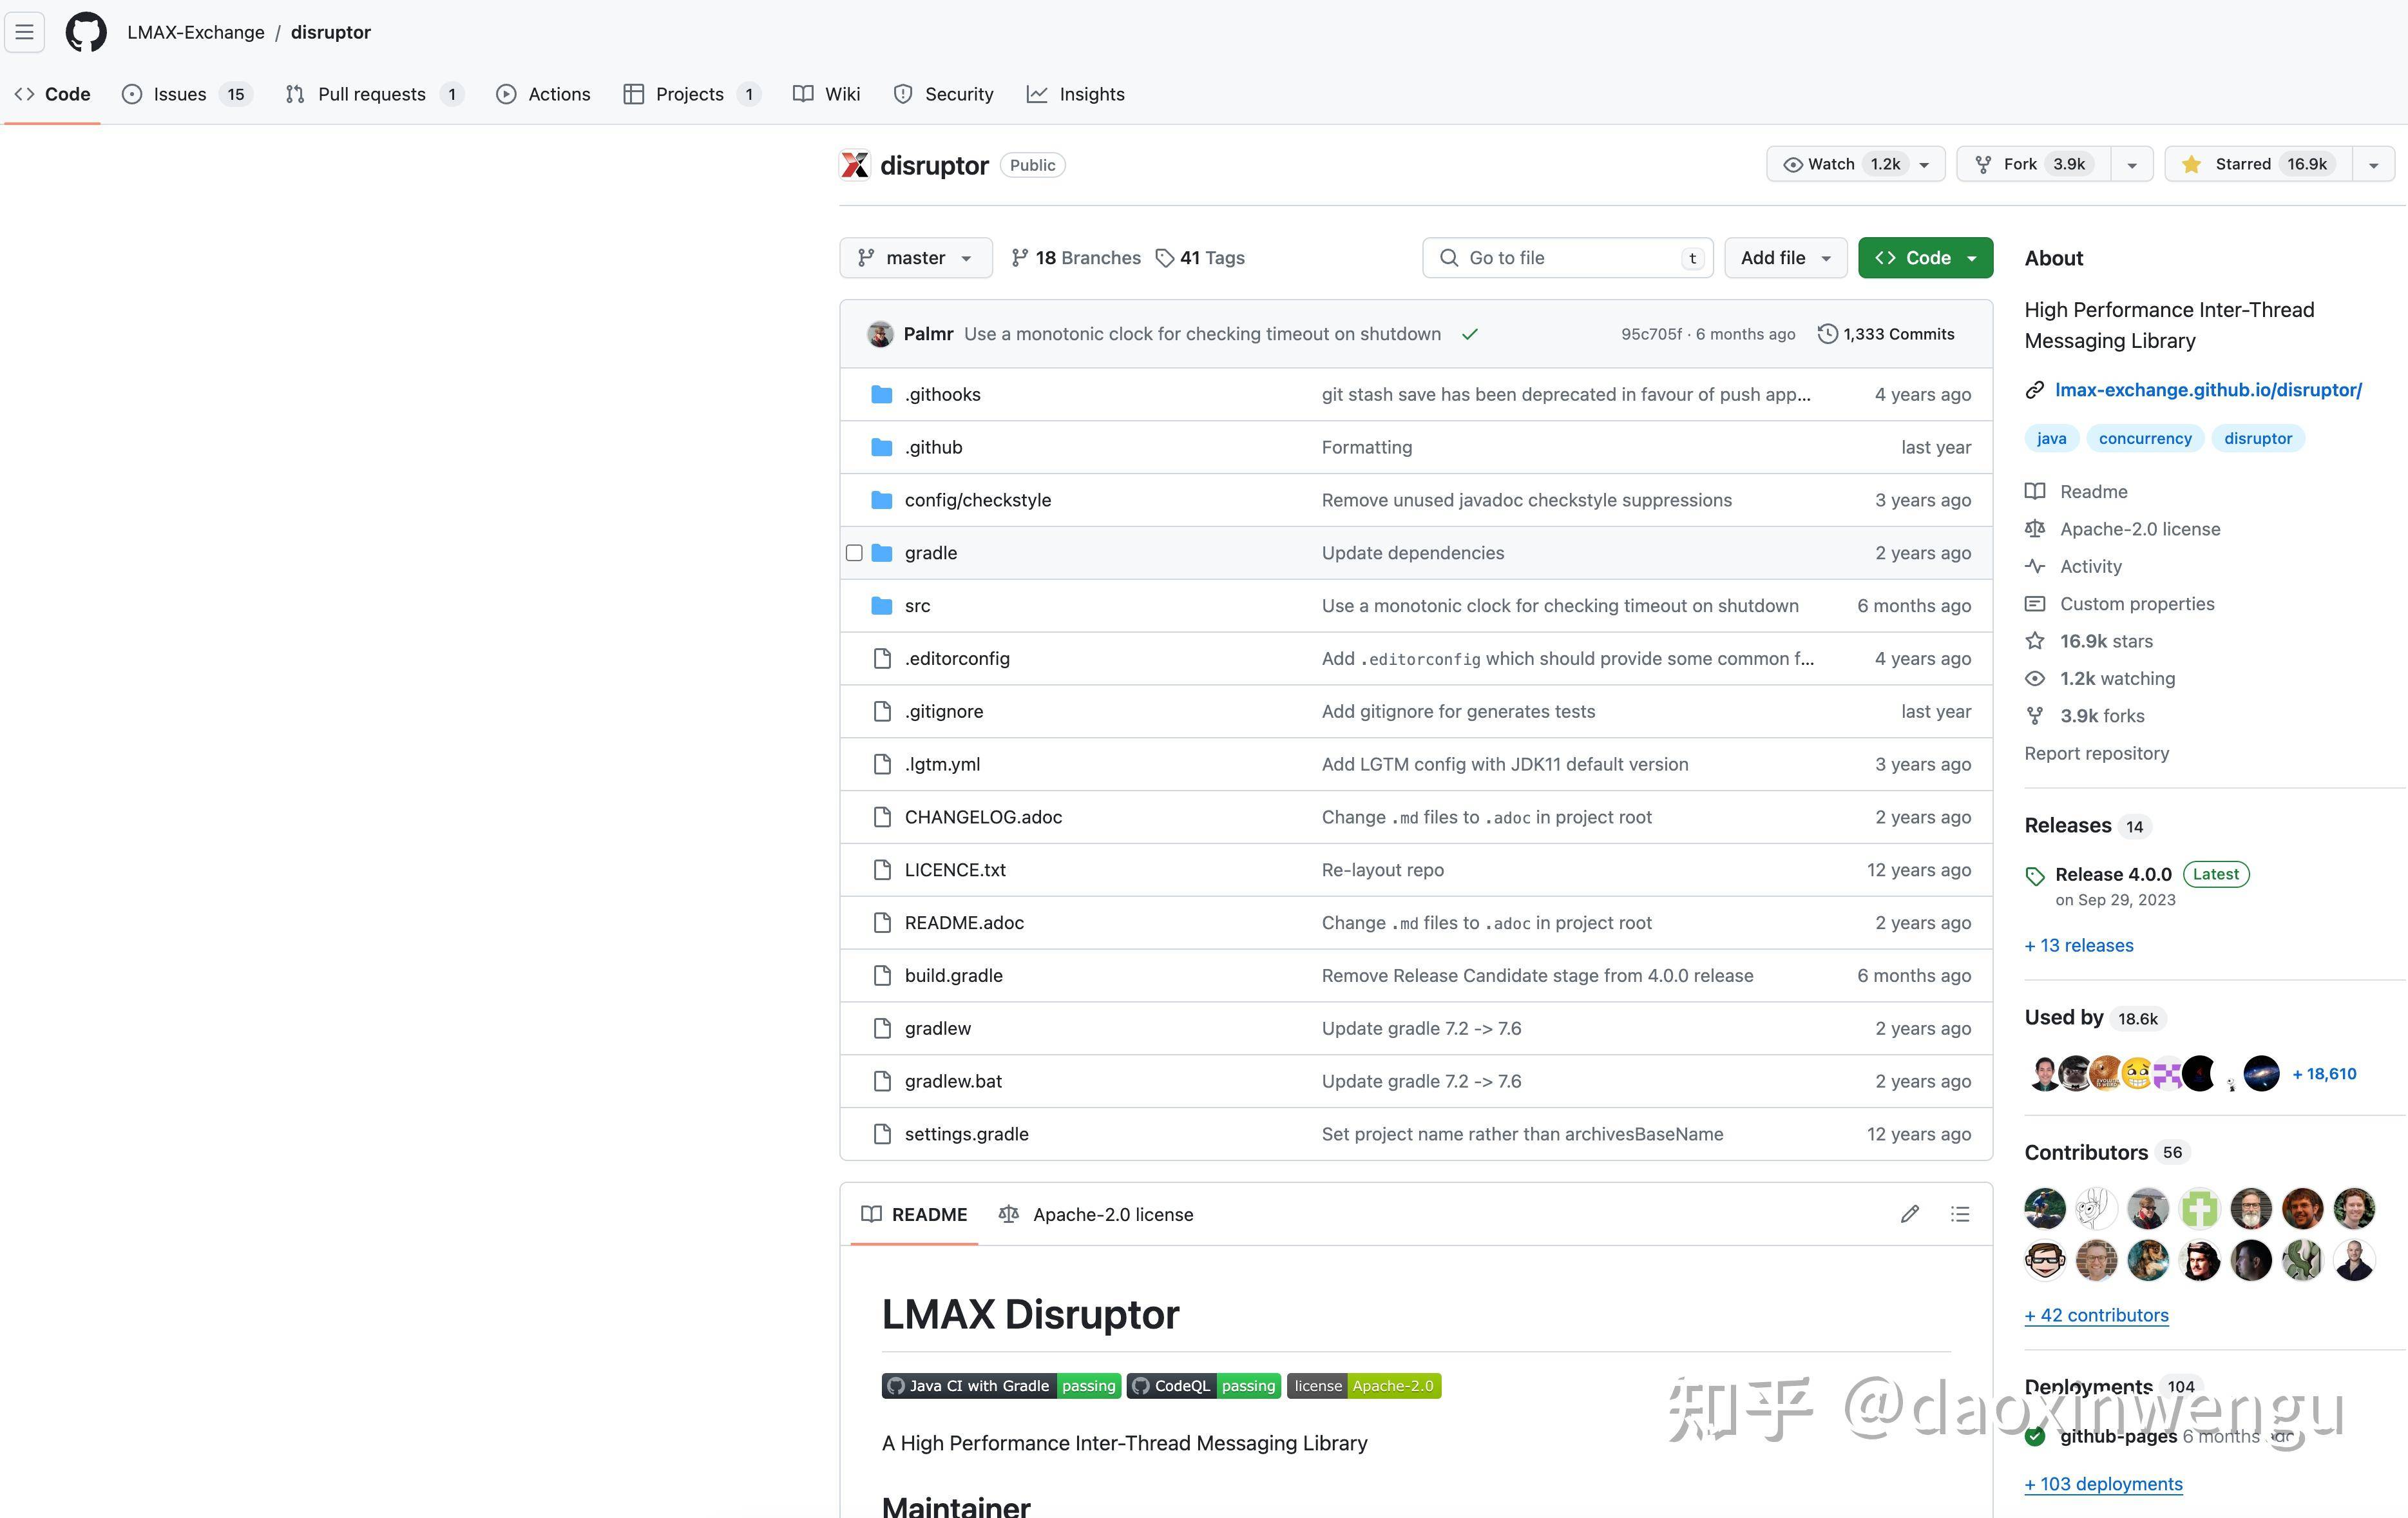The height and width of the screenshot is (1518, 2408).
Task: Click the eye icon beside 1.2k watching
Action: pos(2034,678)
